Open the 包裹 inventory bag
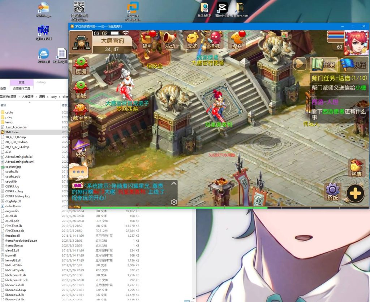This screenshot has width=370, height=302. click(x=356, y=168)
